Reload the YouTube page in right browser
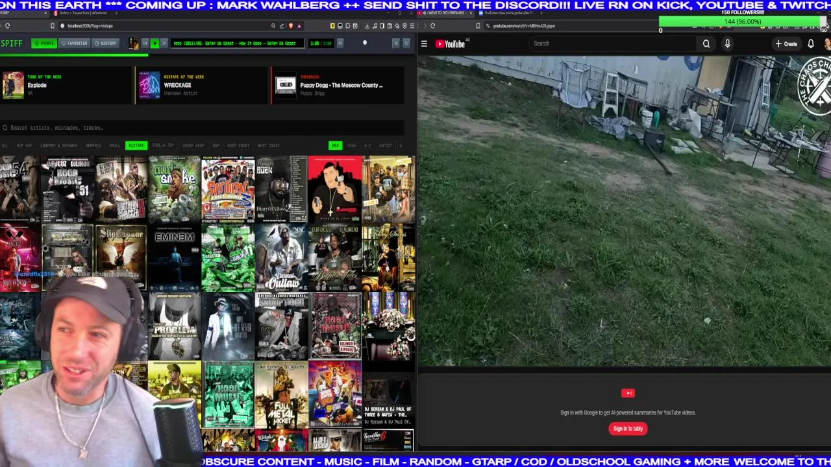Screen dimensions: 831x467 (432, 26)
